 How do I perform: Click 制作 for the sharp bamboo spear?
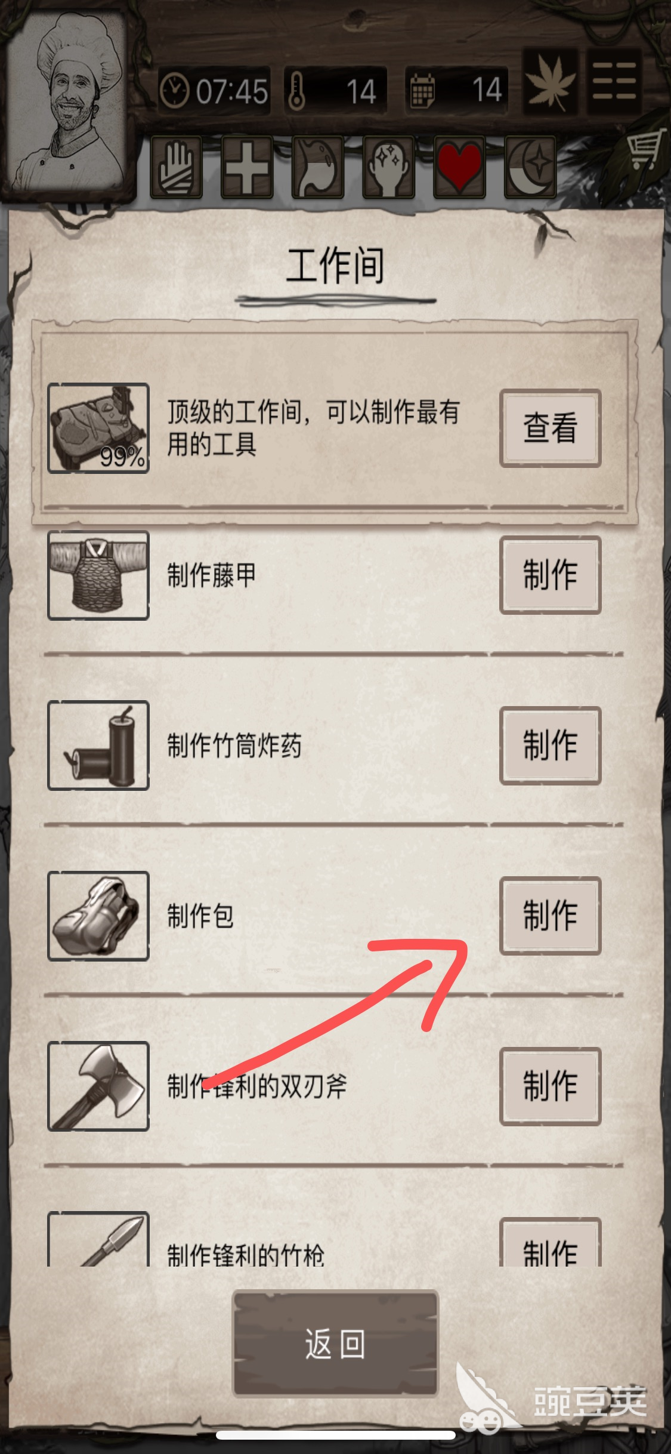pyautogui.click(x=550, y=1243)
